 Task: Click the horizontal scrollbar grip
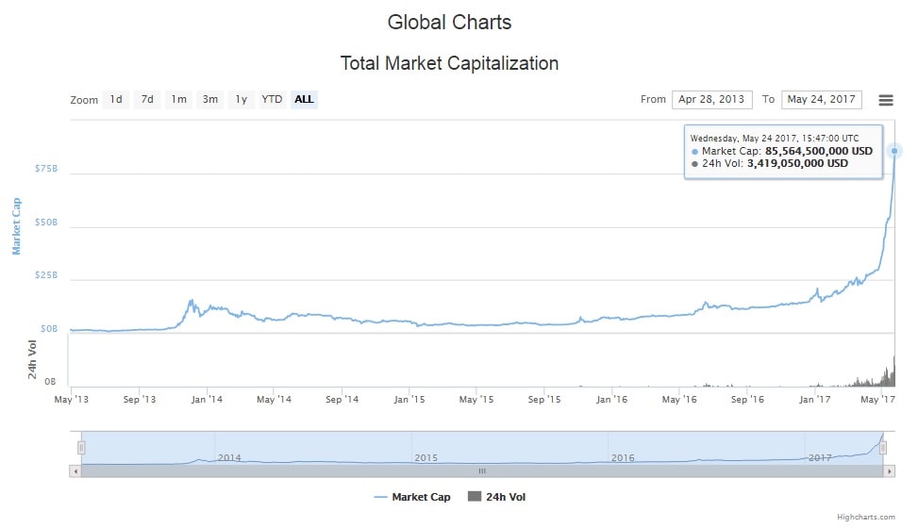[482, 470]
